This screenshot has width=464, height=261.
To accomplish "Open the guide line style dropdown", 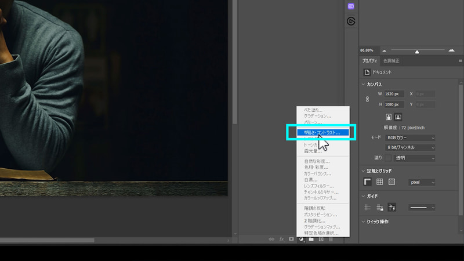I will [422, 208].
